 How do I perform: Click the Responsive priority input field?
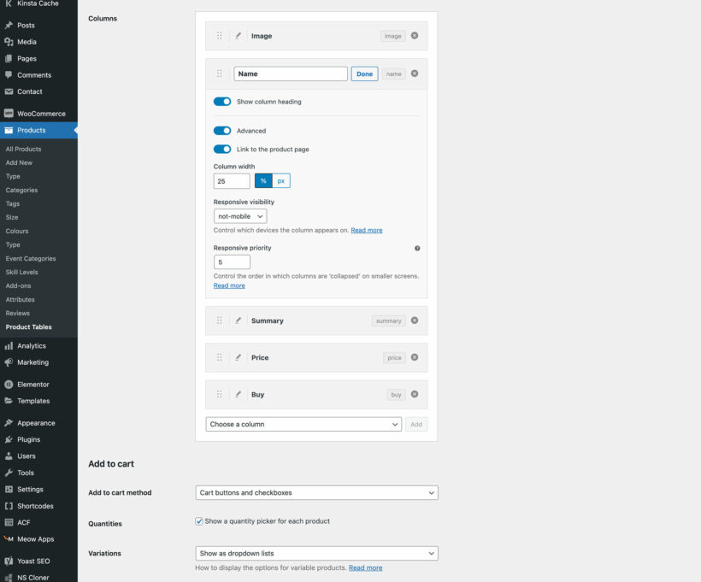click(x=232, y=262)
